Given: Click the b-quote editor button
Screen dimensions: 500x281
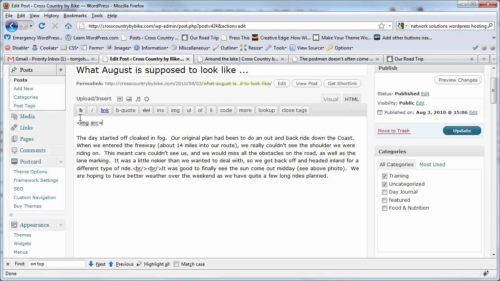Looking at the screenshot, I should coord(126,110).
